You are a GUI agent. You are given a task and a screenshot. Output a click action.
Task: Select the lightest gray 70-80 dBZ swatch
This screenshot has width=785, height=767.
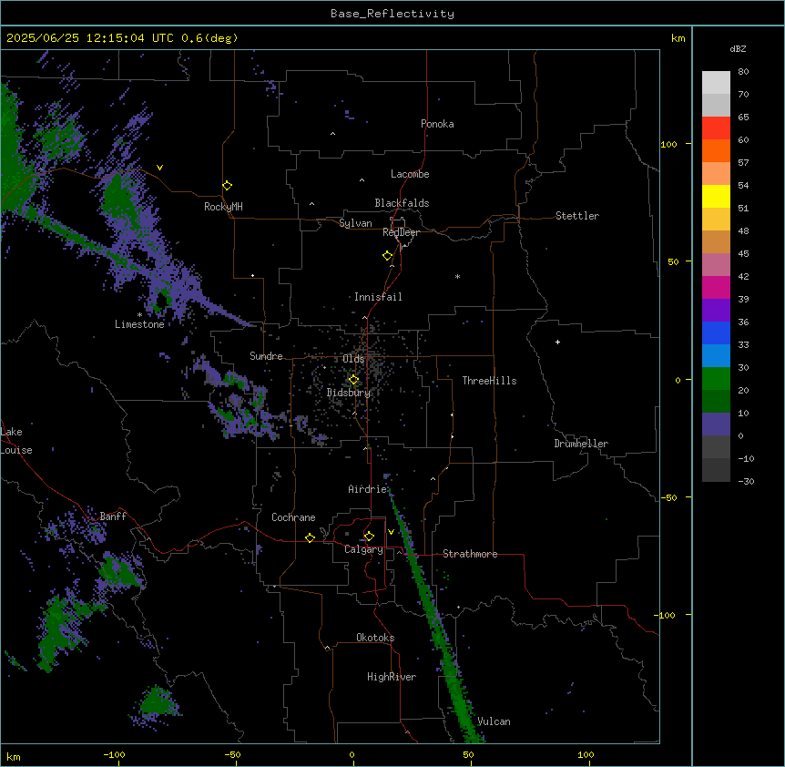pos(716,83)
